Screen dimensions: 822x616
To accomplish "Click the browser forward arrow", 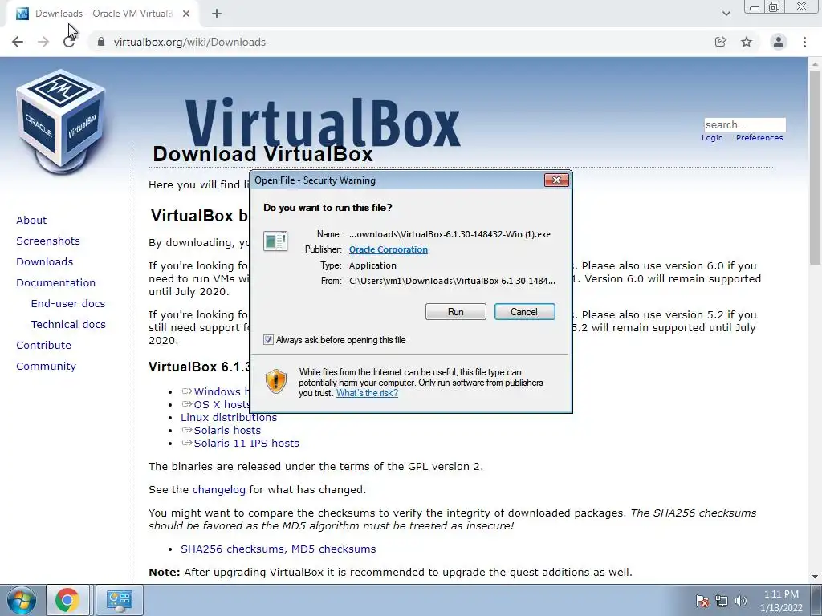I will coord(43,42).
